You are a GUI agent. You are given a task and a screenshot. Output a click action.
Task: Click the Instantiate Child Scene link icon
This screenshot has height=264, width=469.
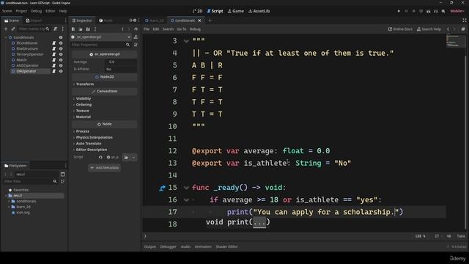[x=13, y=29]
